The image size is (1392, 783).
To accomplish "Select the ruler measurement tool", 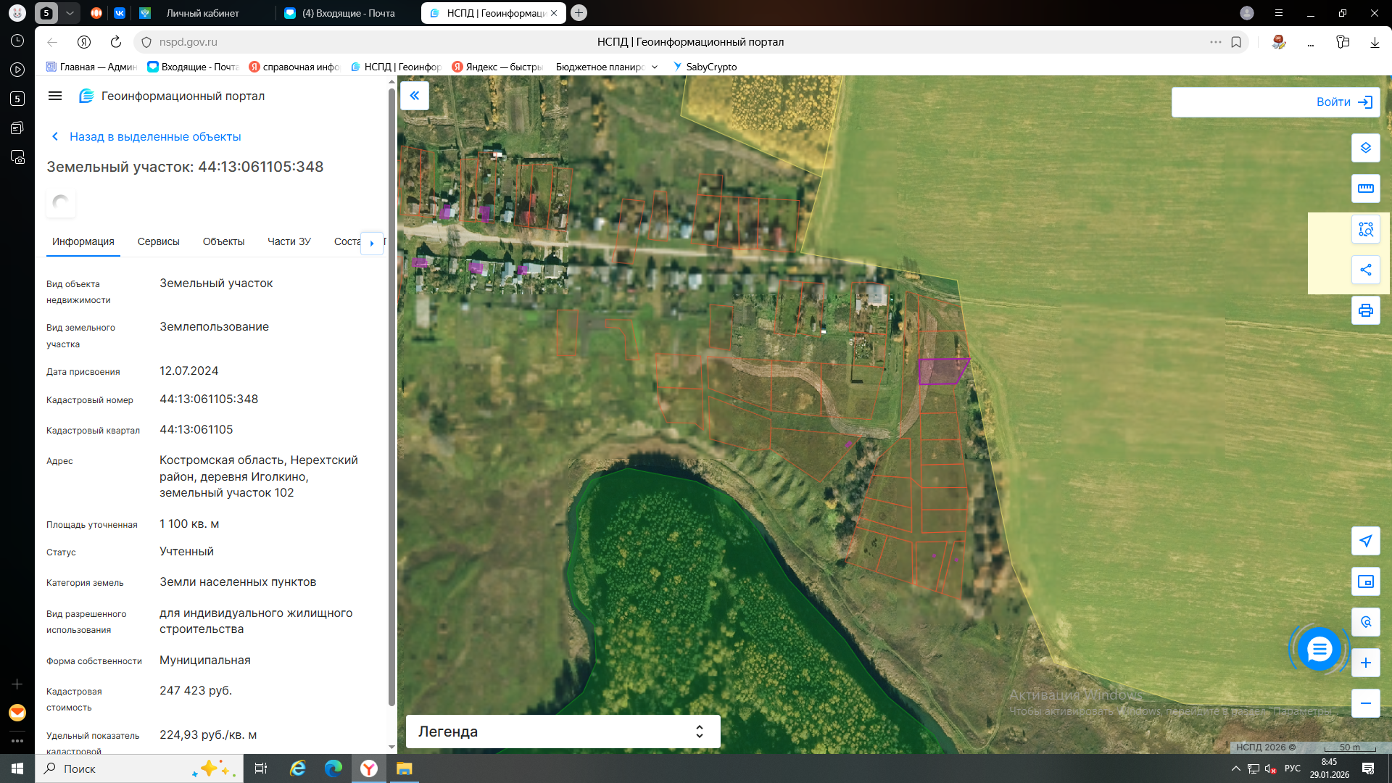I will coord(1365,188).
